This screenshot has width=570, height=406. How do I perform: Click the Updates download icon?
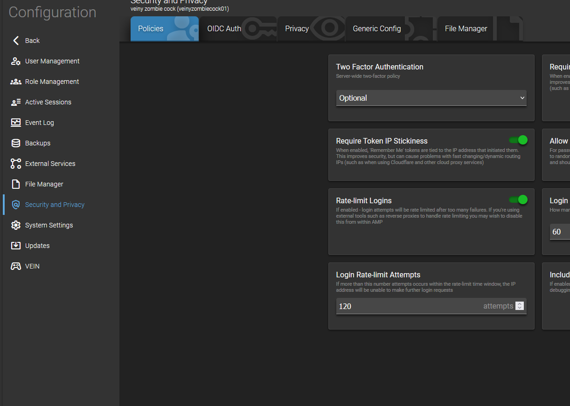click(16, 246)
